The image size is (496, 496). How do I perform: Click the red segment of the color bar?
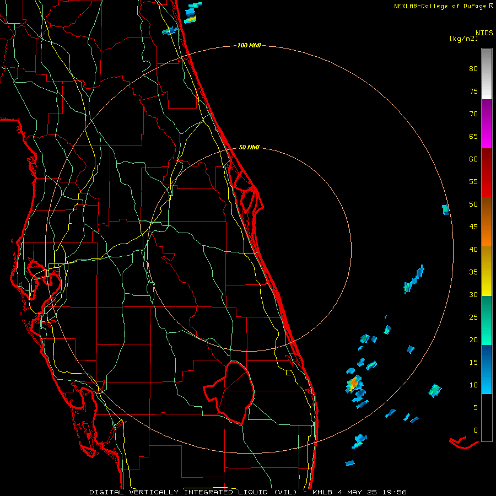[x=487, y=173]
